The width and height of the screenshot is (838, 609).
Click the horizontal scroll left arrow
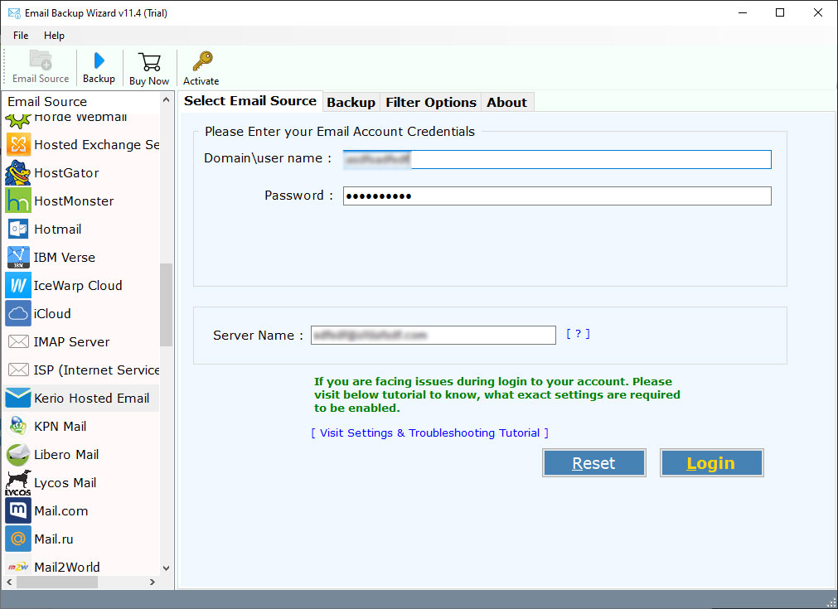[9, 582]
